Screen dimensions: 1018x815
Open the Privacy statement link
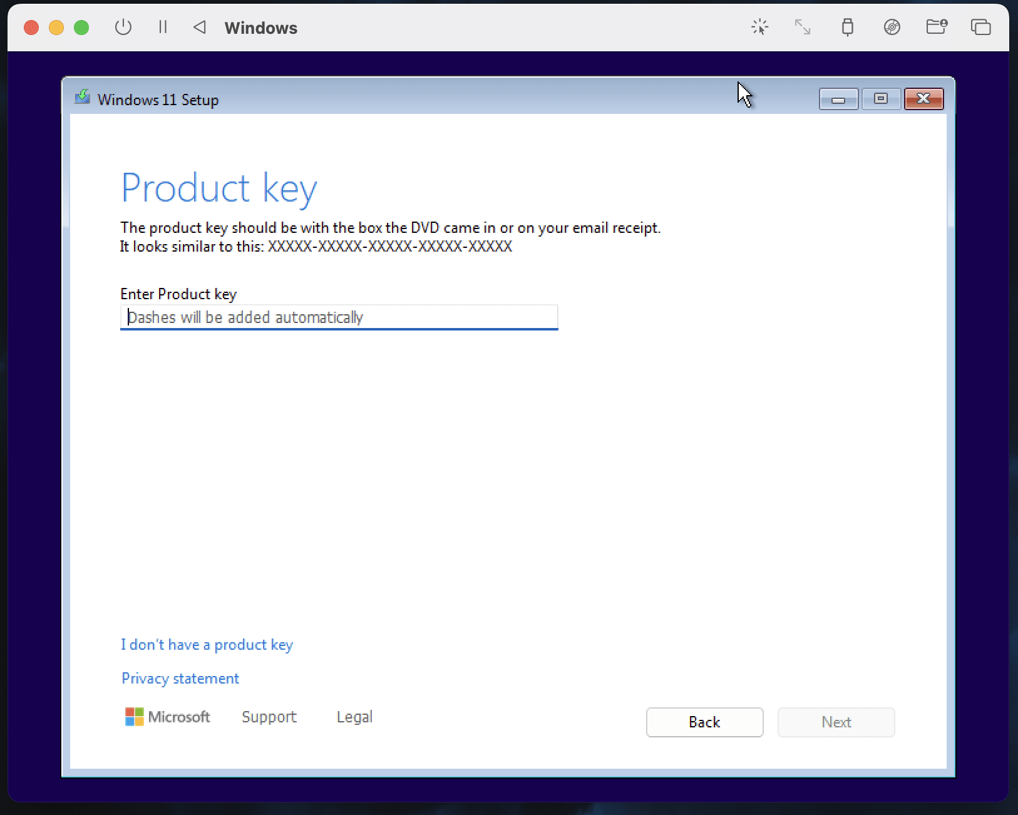click(180, 679)
